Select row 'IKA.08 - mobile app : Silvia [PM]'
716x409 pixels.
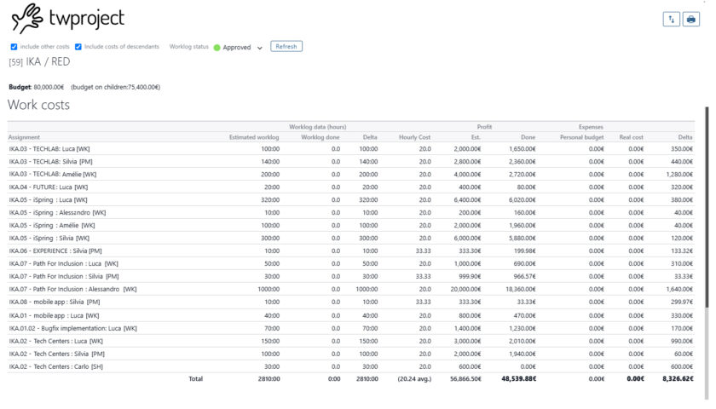point(350,302)
